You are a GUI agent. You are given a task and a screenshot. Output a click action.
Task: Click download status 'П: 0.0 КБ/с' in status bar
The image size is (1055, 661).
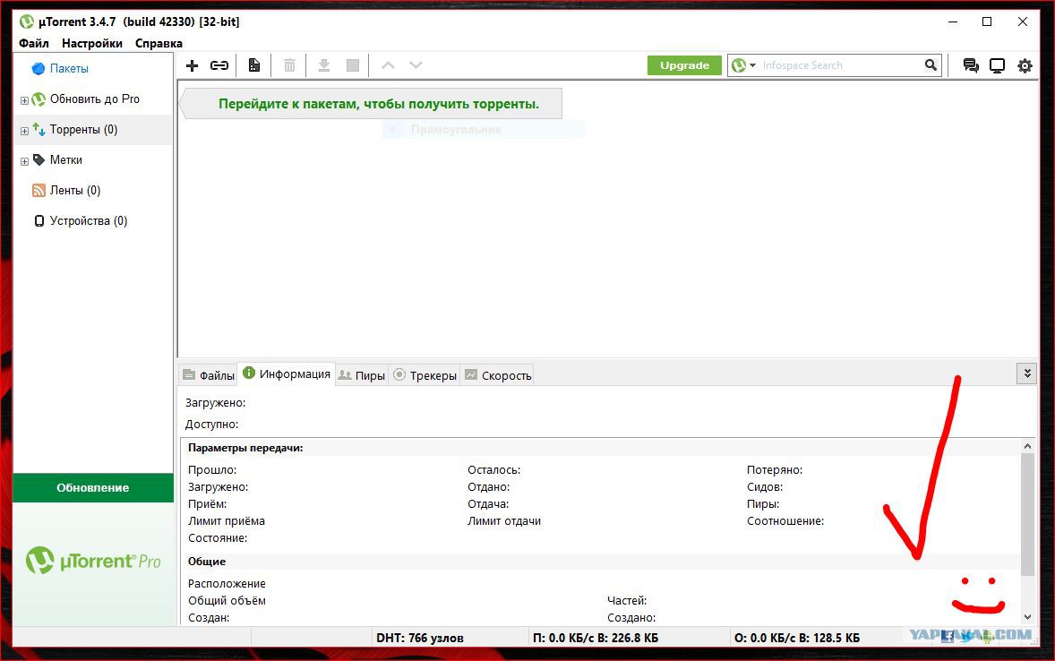[x=596, y=638]
